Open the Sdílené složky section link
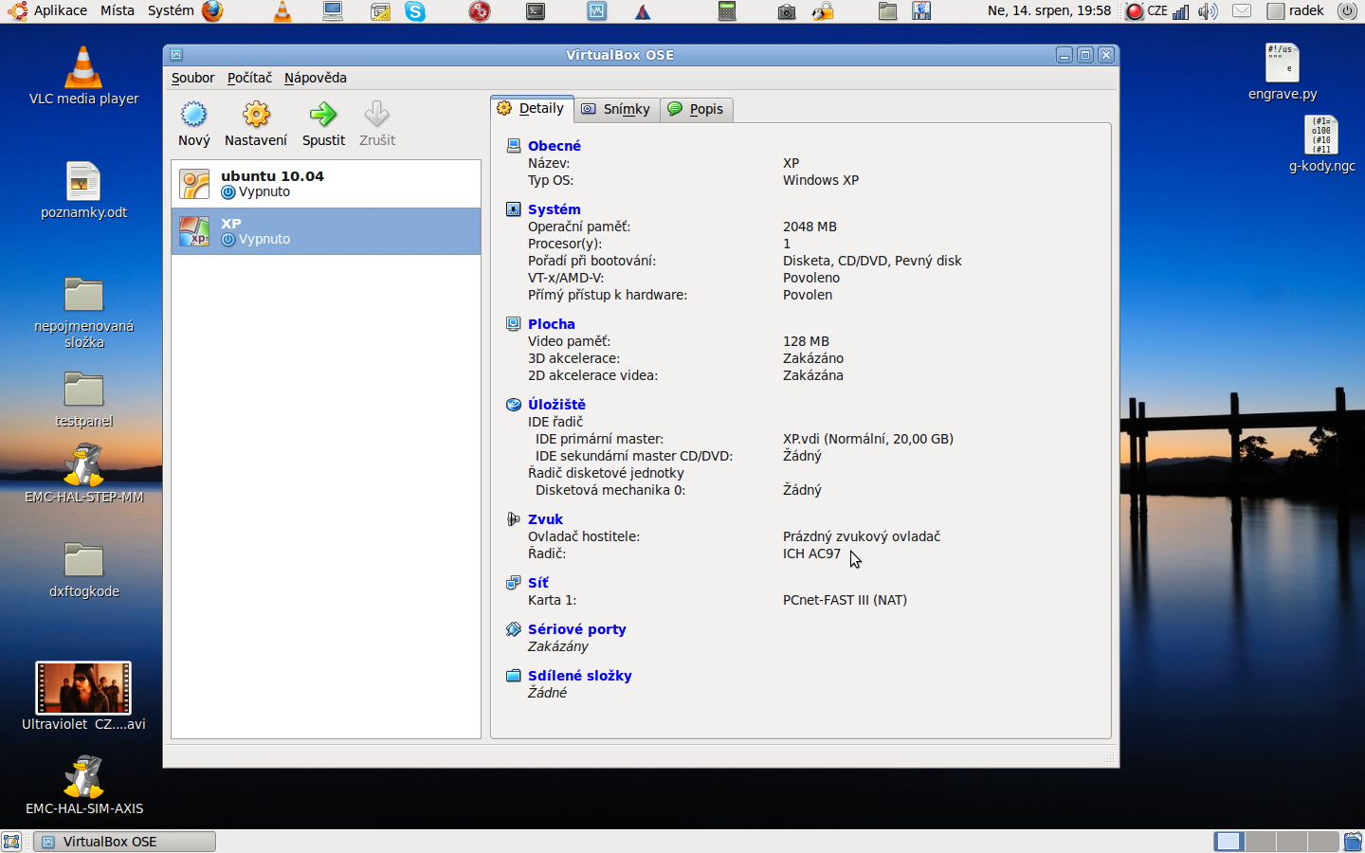 point(579,676)
